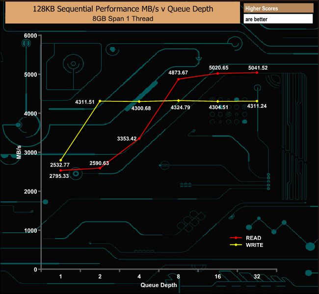Click the data label 4311.24
This screenshot has height=294, width=319.
257,106
